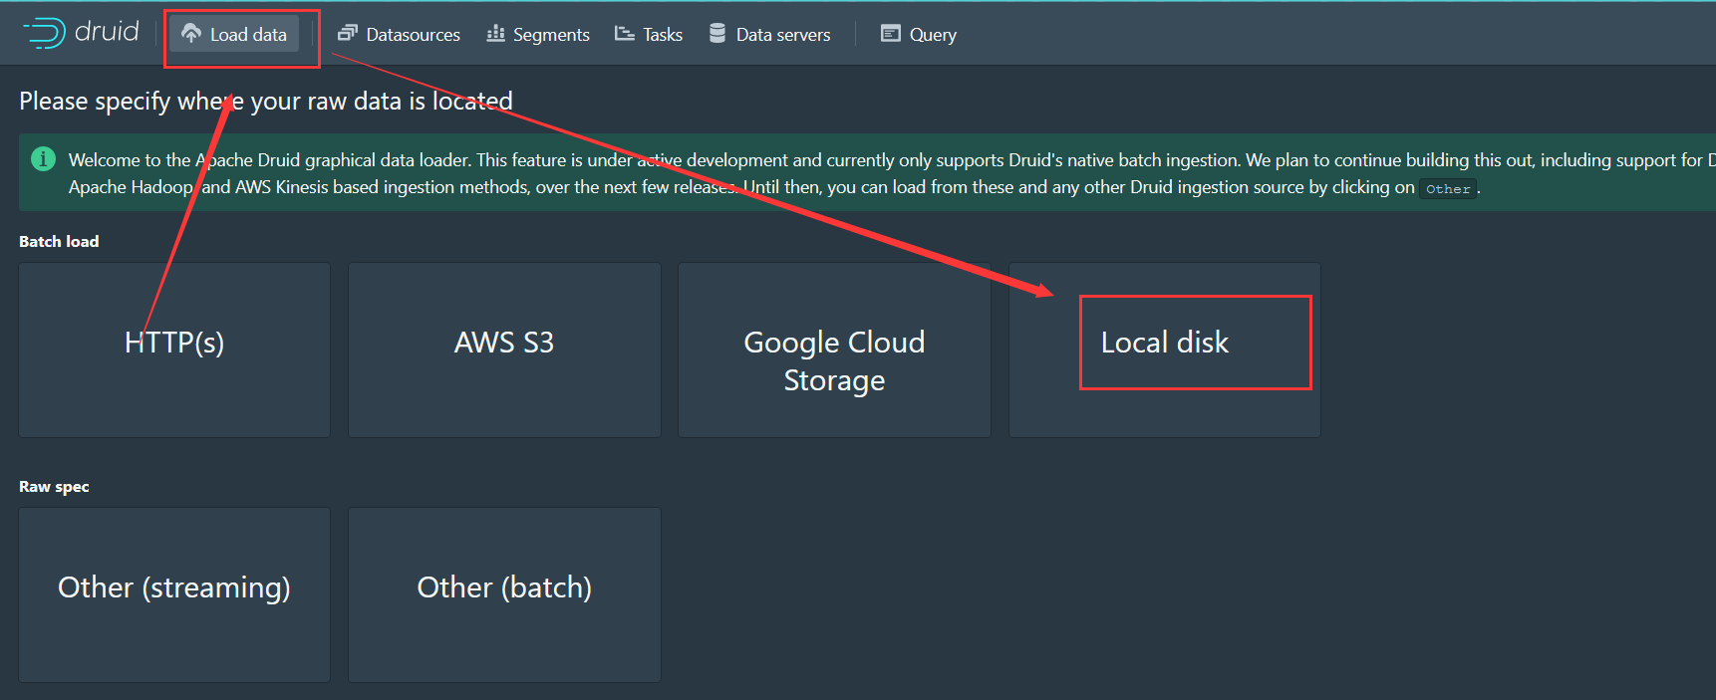Go to the Datasources view label
Screen dimensions: 1716x700
point(413,35)
